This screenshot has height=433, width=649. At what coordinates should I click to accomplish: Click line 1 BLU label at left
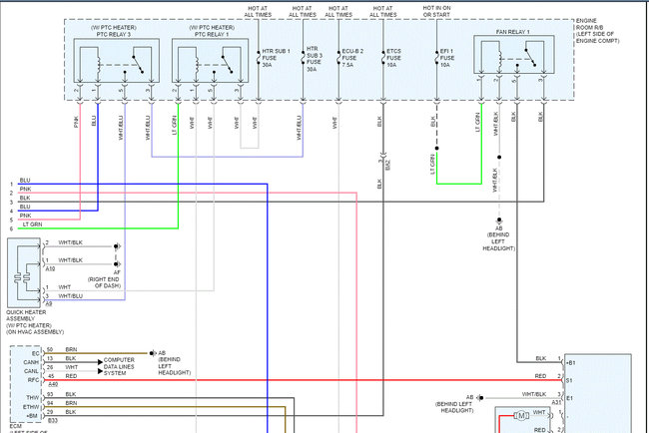(25, 181)
